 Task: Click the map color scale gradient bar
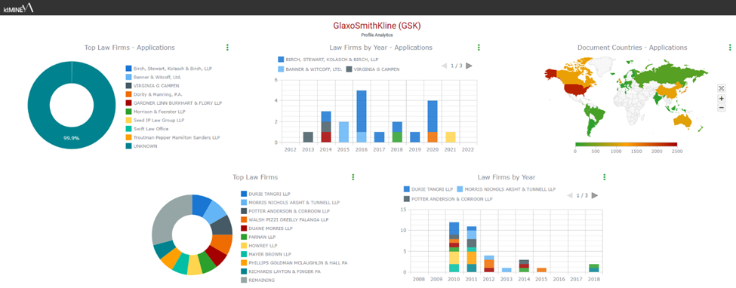626,145
